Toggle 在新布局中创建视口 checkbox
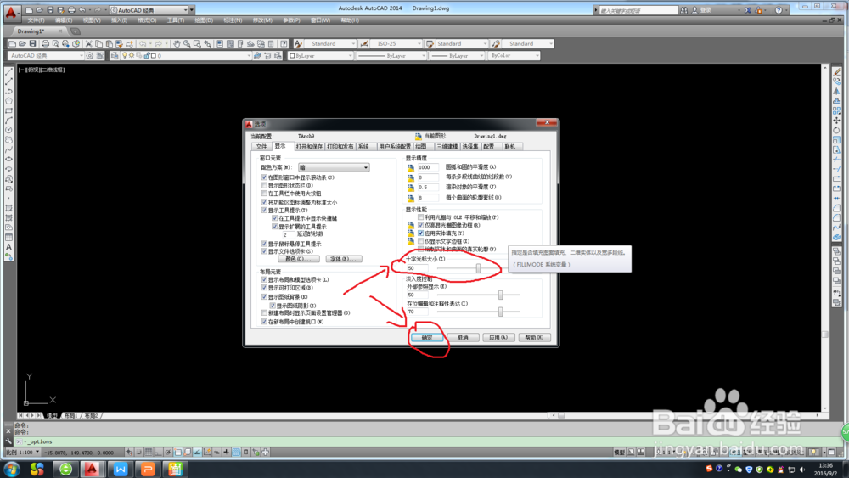This screenshot has width=849, height=478. click(x=264, y=322)
